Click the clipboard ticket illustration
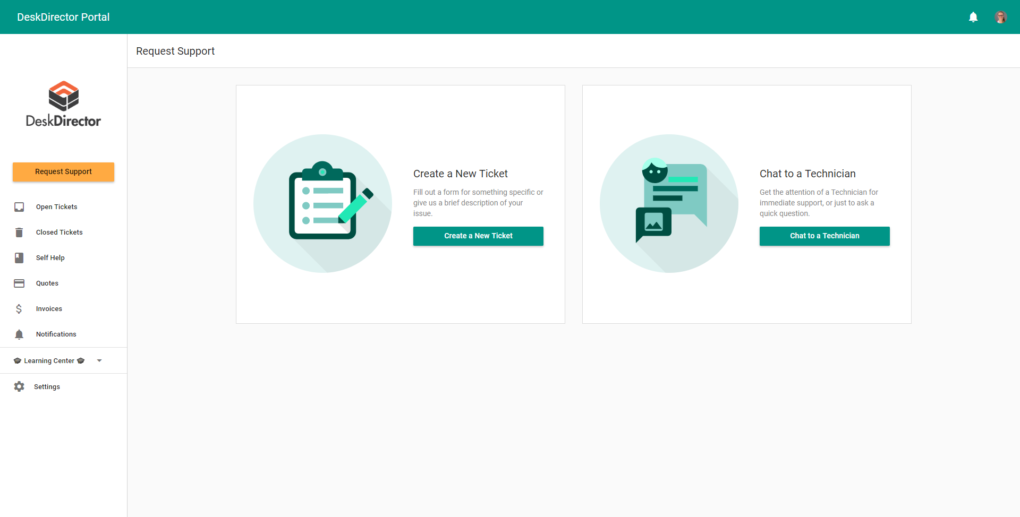1020x517 pixels. click(x=323, y=203)
